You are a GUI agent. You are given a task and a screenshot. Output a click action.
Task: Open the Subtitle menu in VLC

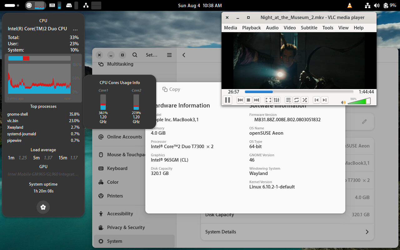point(309,28)
